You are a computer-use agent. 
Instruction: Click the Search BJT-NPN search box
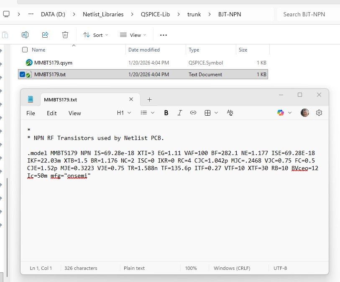pyautogui.click(x=307, y=14)
